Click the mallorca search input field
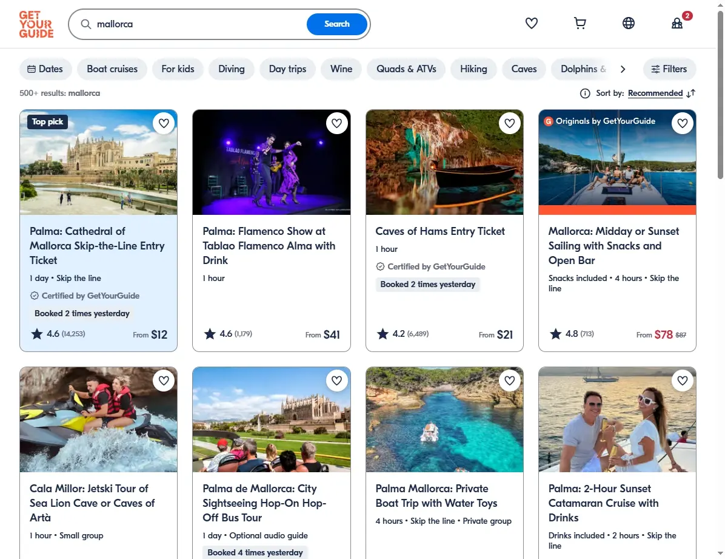725x559 pixels. click(199, 24)
